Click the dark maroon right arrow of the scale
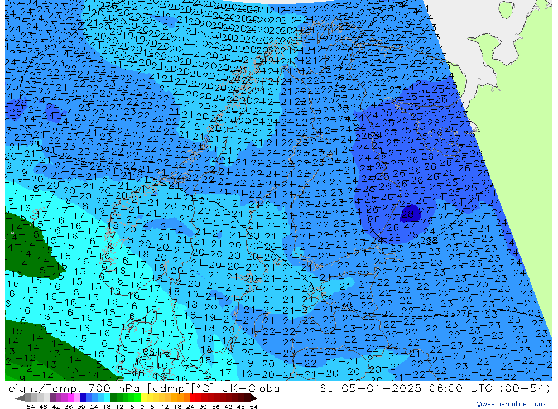 tap(254, 398)
